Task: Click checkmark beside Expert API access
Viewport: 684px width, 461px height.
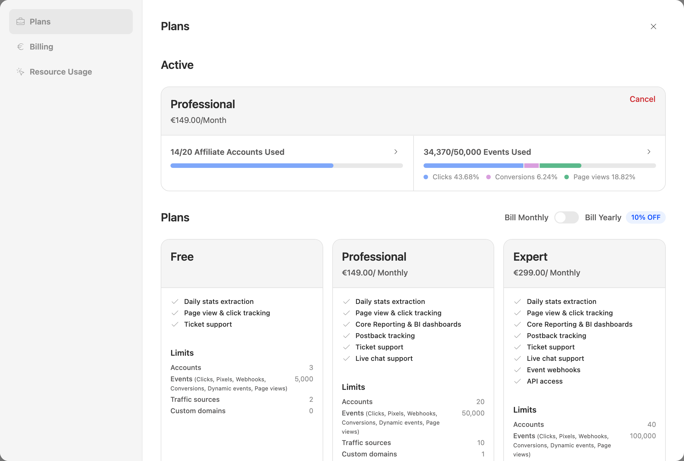Action: 517,381
